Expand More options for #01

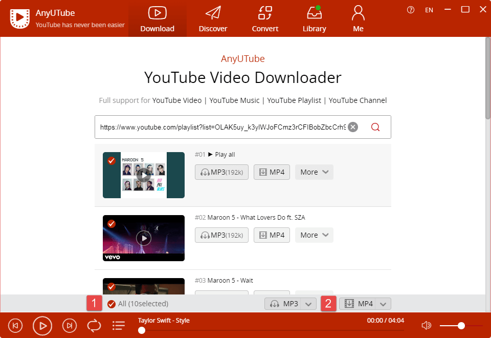314,172
